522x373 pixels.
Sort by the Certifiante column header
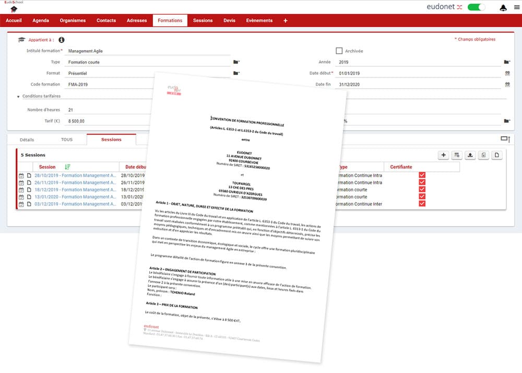click(x=401, y=167)
